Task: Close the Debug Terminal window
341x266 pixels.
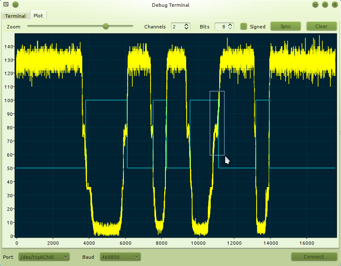Action: (x=335, y=4)
